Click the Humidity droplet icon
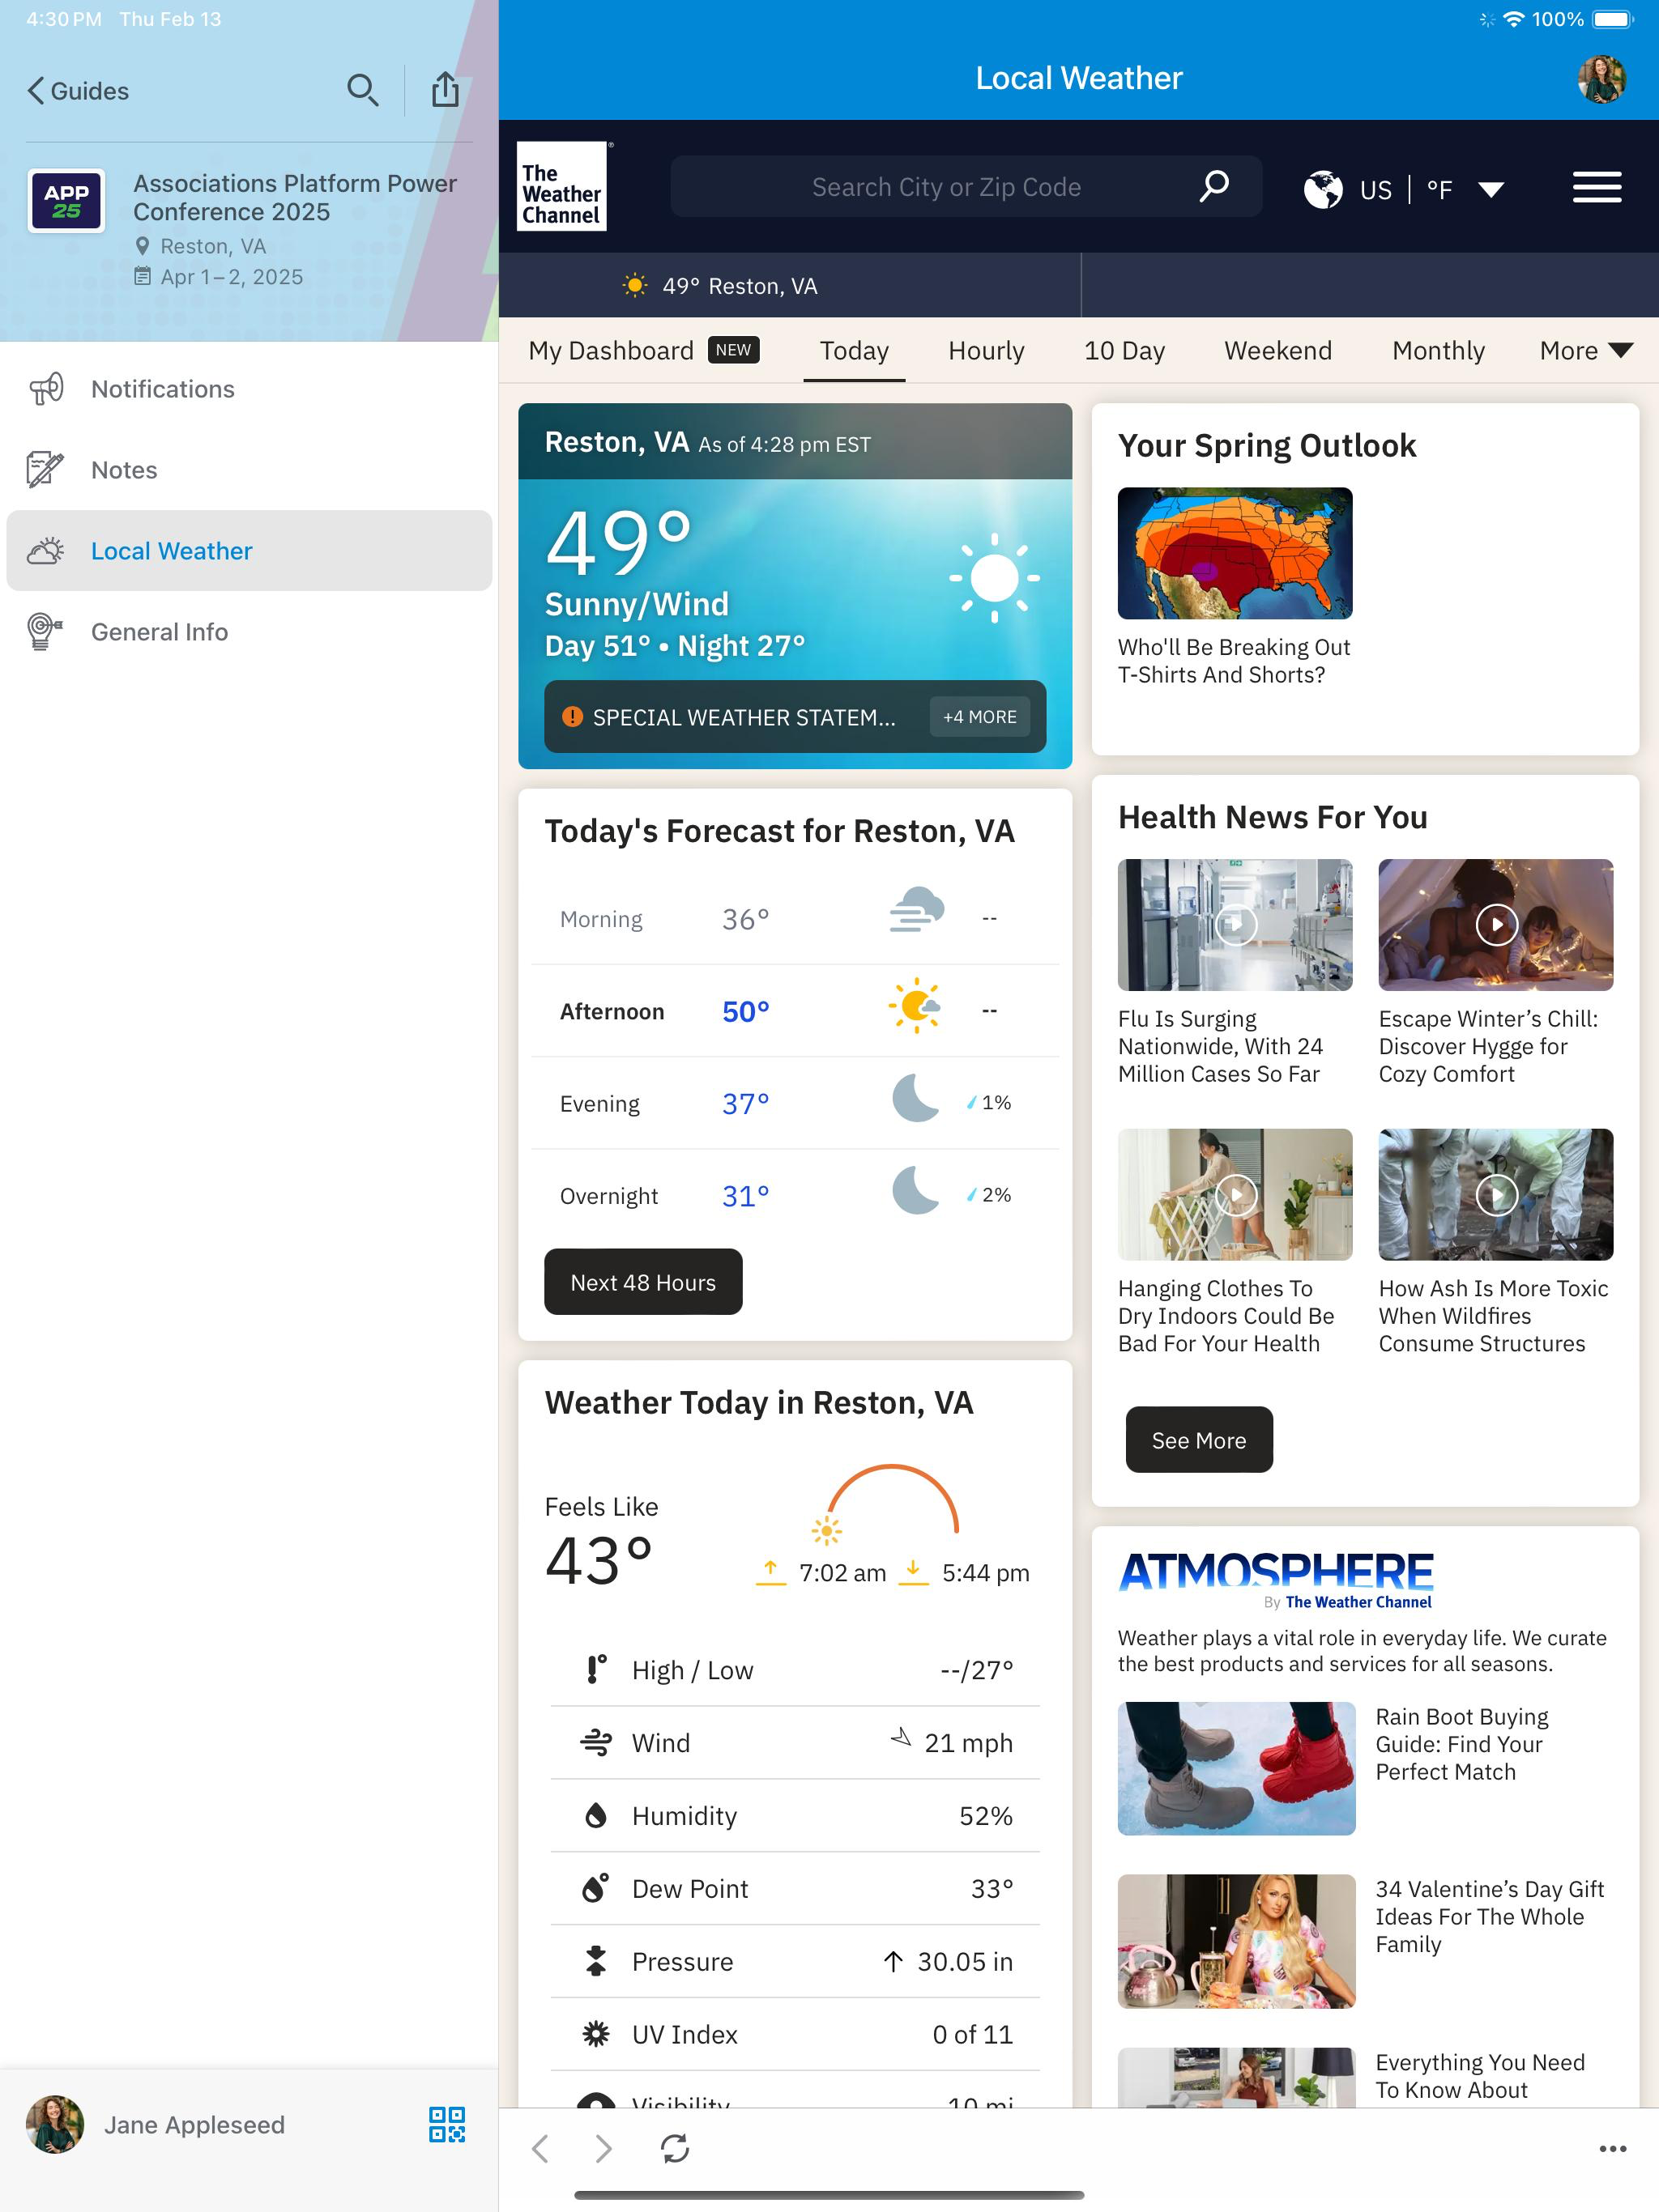This screenshot has width=1659, height=2212. click(595, 1816)
